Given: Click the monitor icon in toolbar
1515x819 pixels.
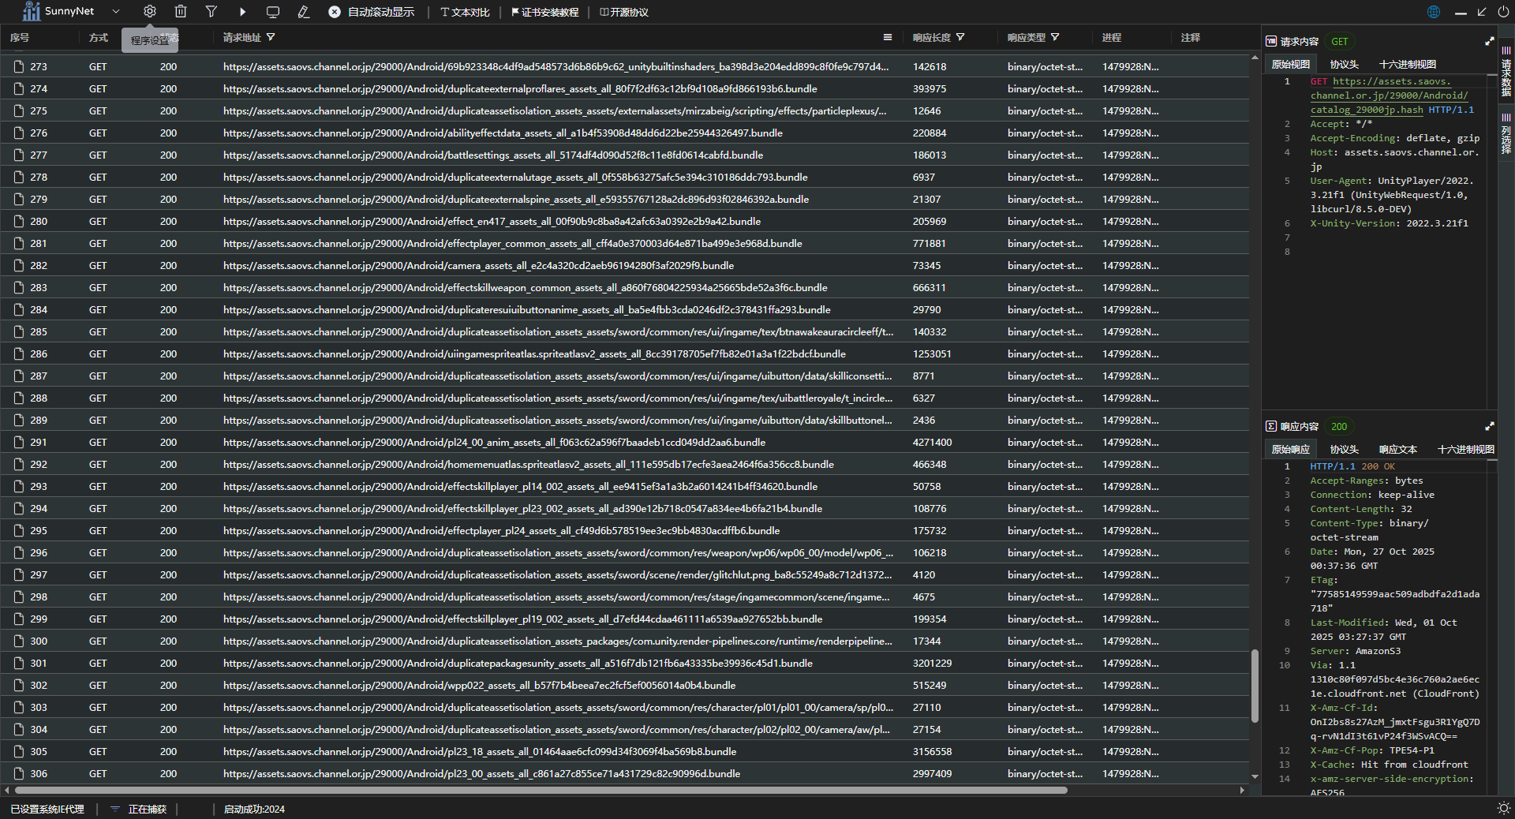Looking at the screenshot, I should click(273, 12).
